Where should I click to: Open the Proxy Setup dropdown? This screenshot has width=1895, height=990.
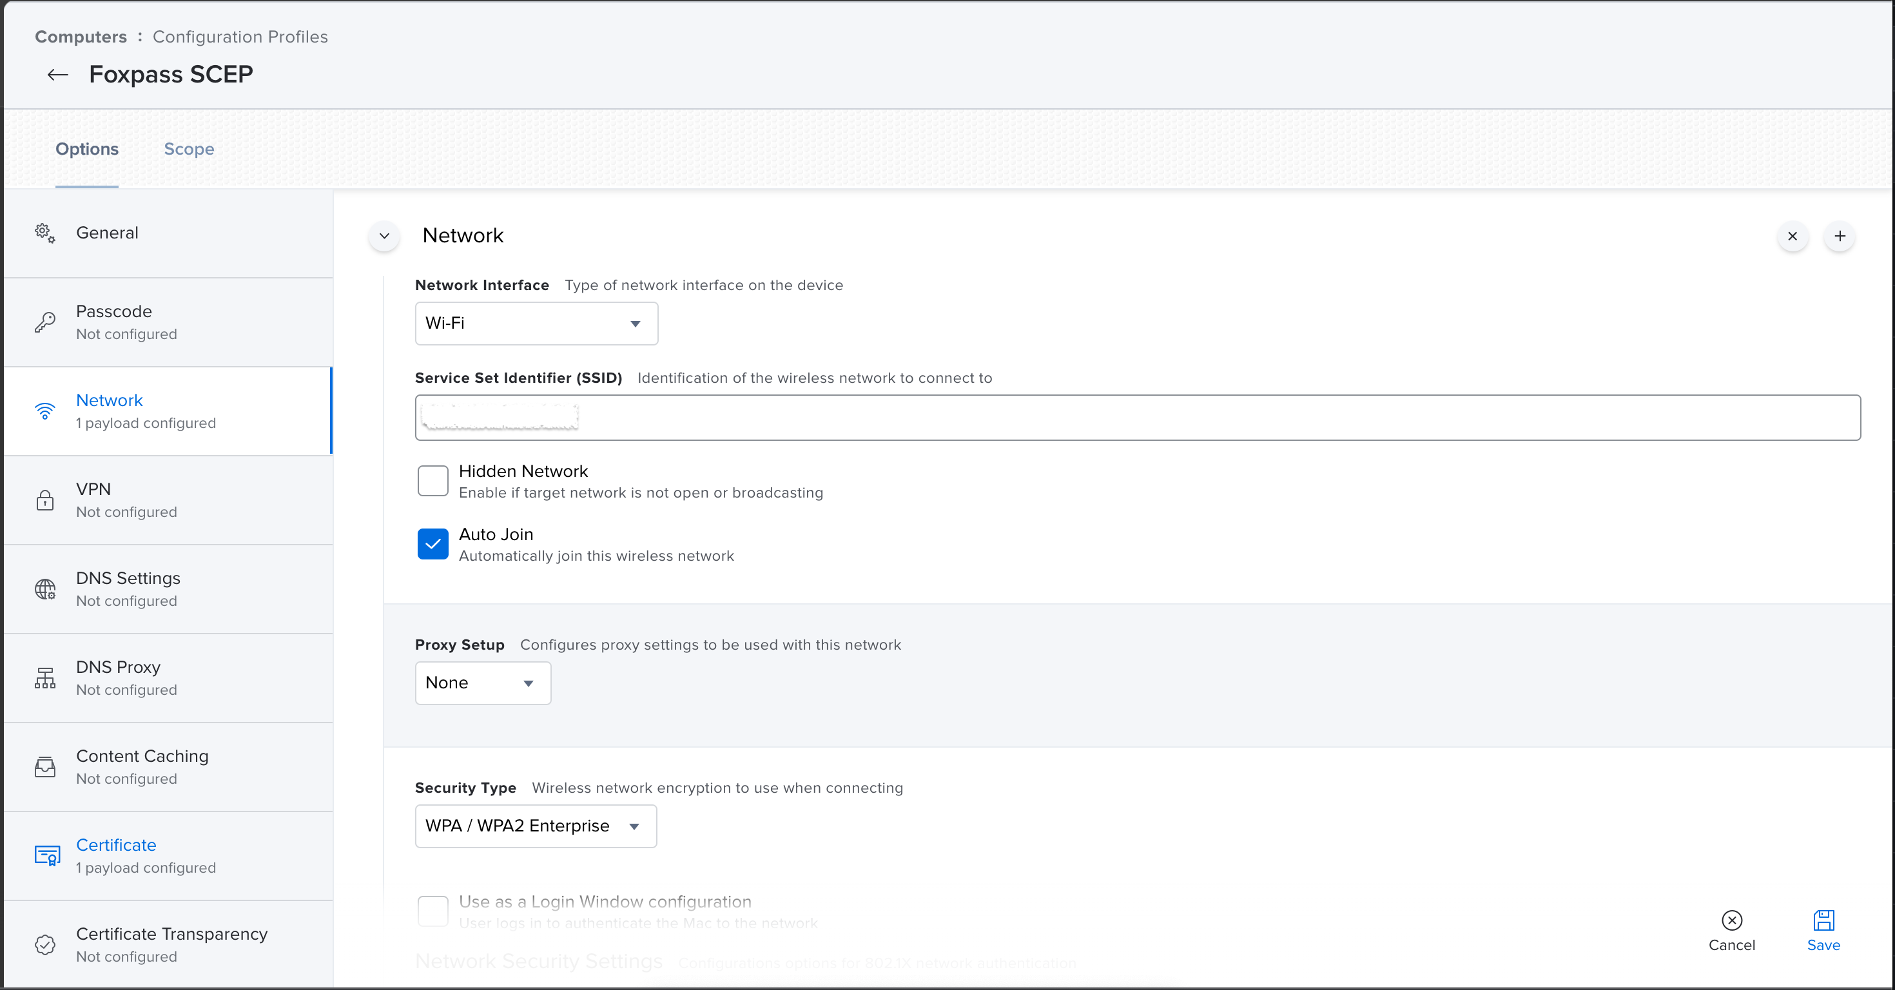483,683
